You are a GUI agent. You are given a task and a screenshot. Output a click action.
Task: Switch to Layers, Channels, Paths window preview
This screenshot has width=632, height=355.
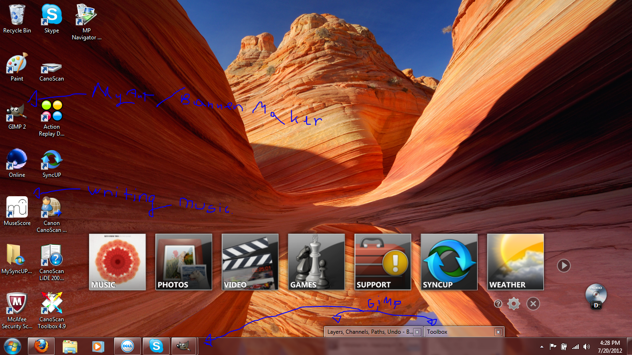tap(370, 332)
